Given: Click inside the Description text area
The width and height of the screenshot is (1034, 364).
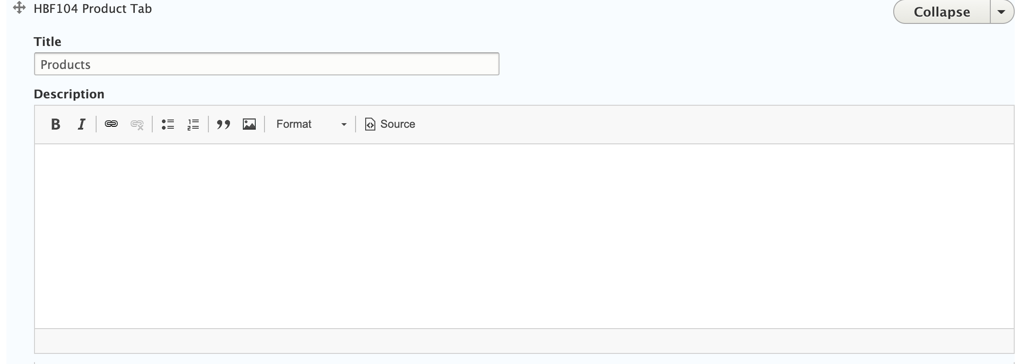Looking at the screenshot, I should (524, 236).
